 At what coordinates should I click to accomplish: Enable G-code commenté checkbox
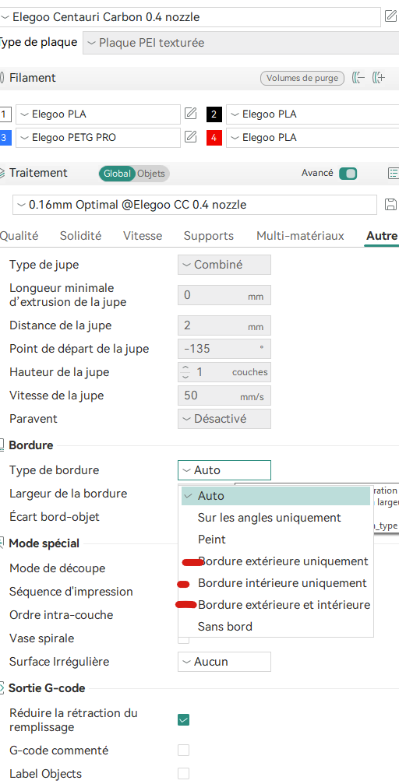click(x=184, y=750)
